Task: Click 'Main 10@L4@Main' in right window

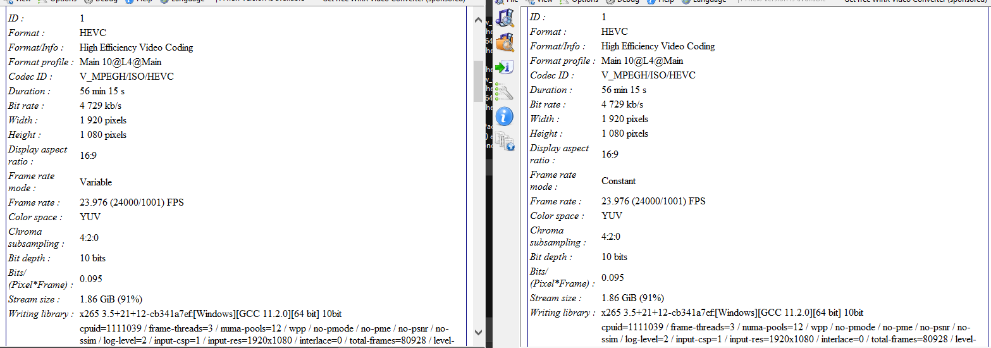Action: 642,61
